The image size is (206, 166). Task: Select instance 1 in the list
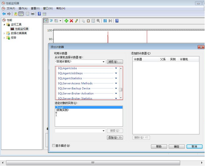[89, 115]
